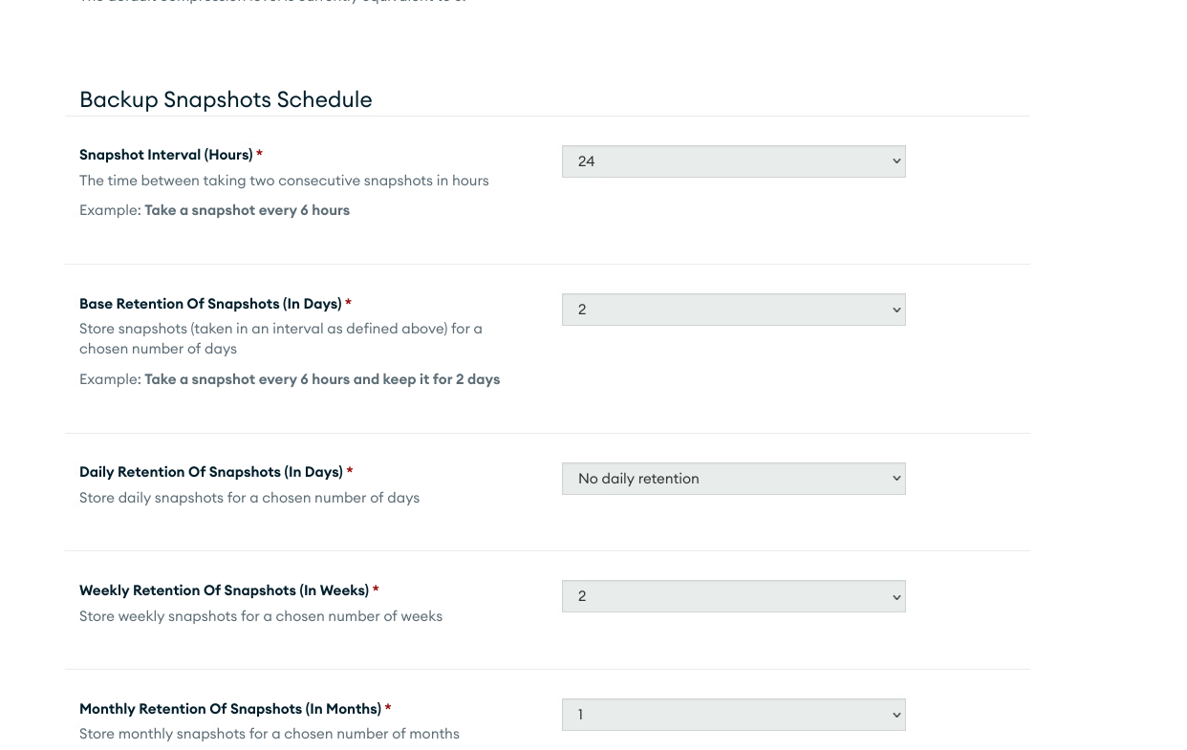Image resolution: width=1187 pixels, height=750 pixels.
Task: Click the 'Take a snapshot every 6 hours' example
Action: coord(247,210)
